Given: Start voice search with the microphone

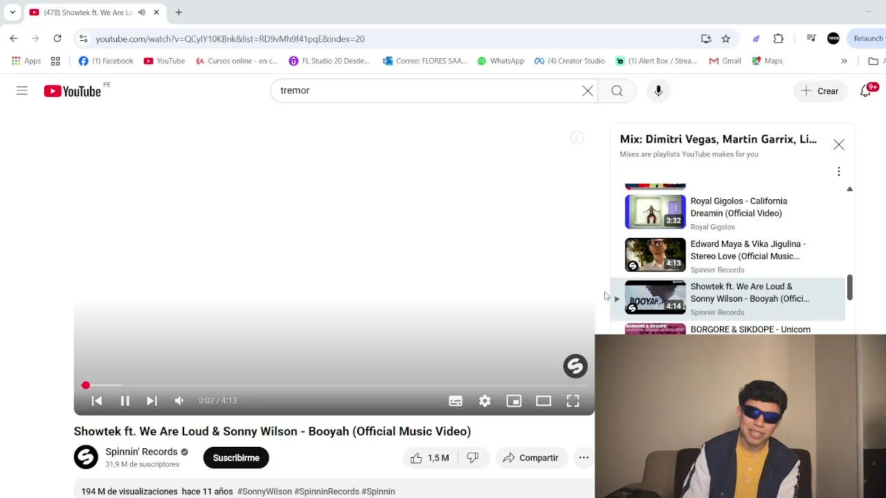Looking at the screenshot, I should point(658,91).
